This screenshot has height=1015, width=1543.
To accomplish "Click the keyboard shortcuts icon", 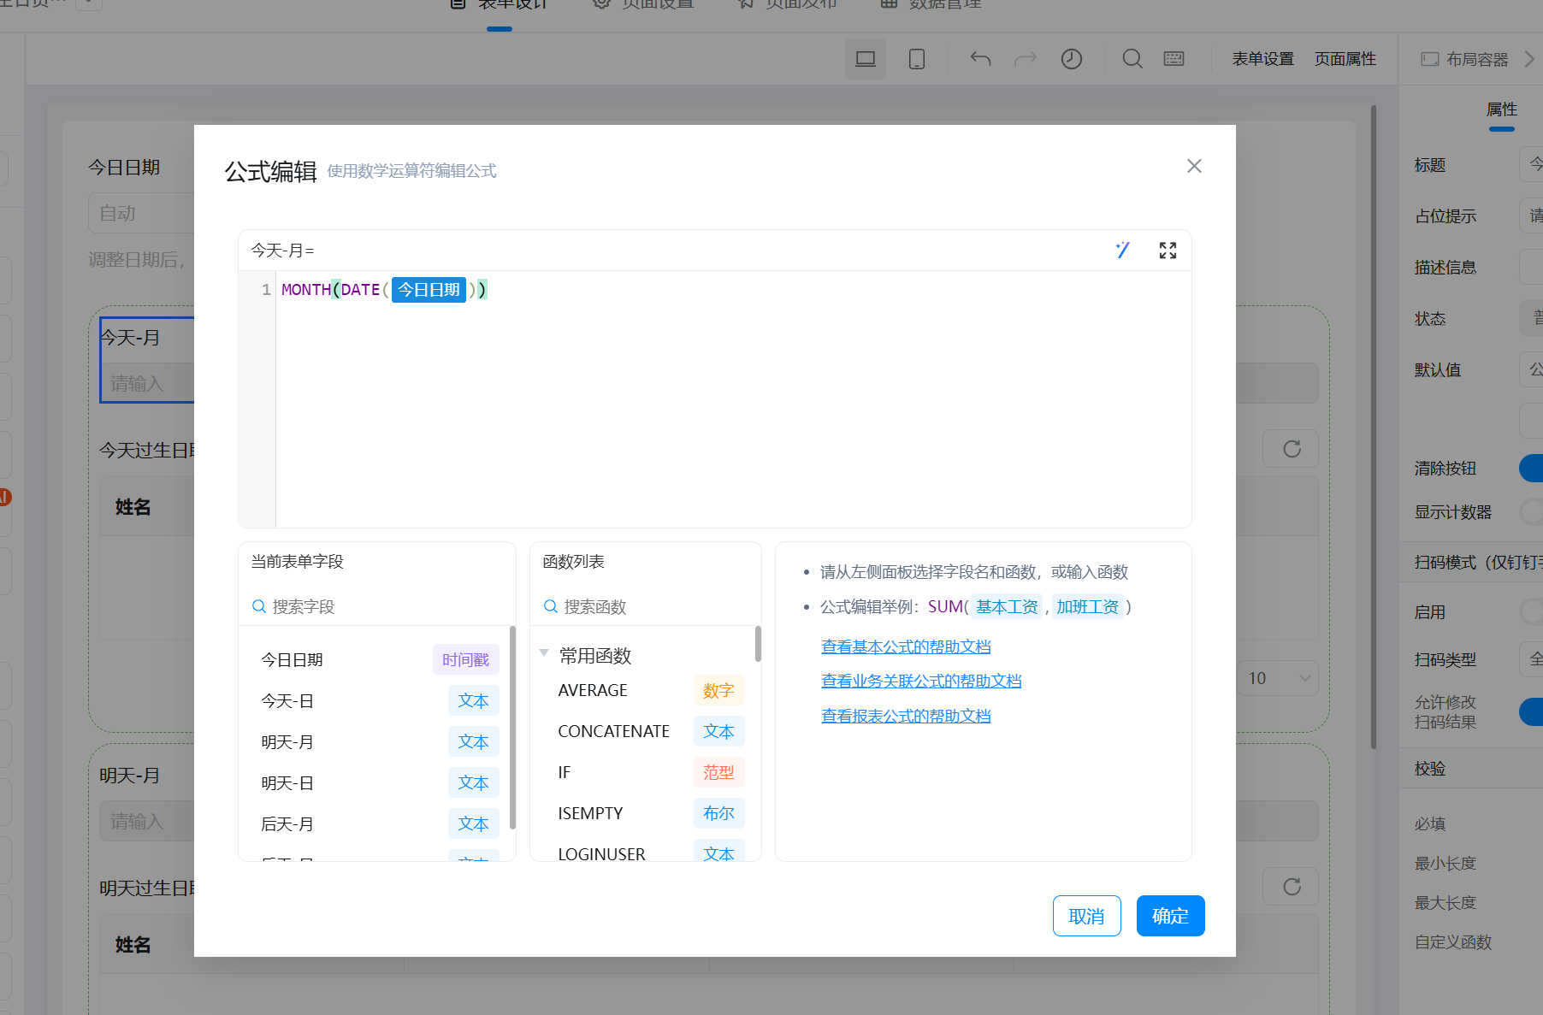I will point(1174,59).
